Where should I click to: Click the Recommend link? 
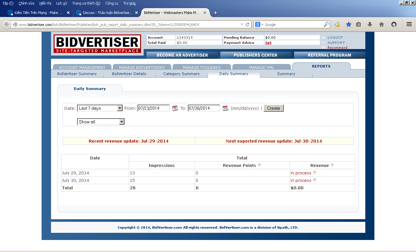(x=338, y=47)
